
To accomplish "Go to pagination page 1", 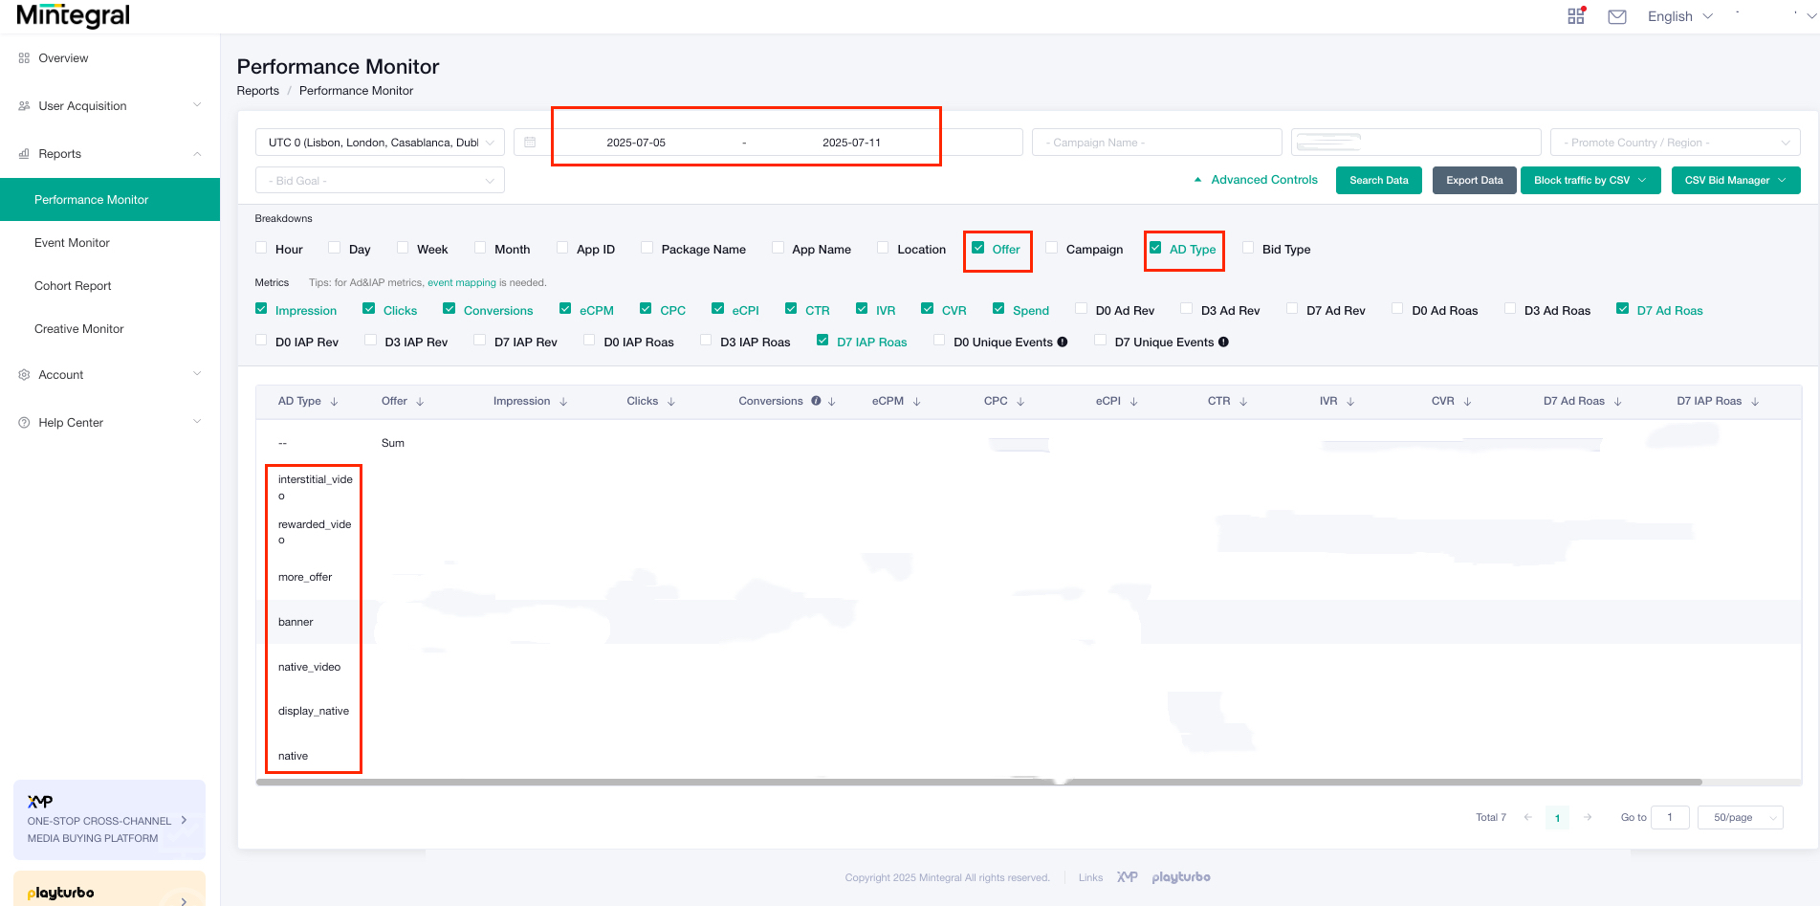I will (1558, 818).
